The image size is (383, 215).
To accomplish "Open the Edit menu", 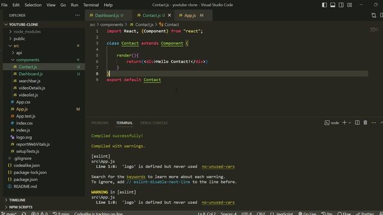I will coord(16,5).
